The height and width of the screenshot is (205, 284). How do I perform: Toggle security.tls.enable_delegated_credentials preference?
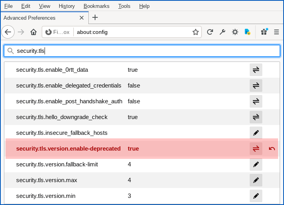[x=256, y=86]
